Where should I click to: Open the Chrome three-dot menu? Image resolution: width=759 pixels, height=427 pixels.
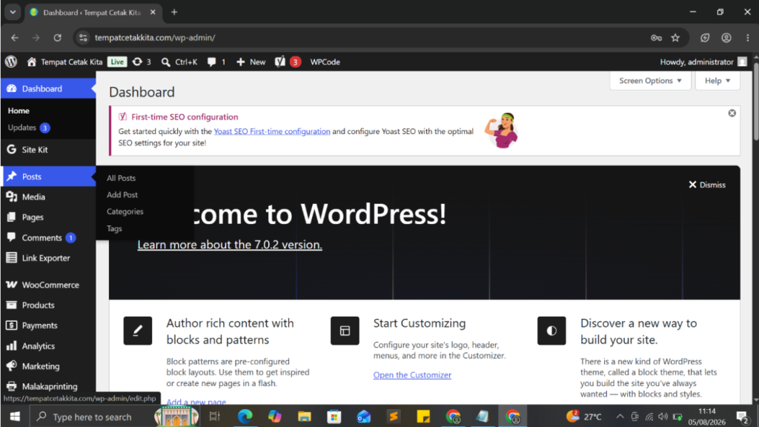click(x=748, y=37)
